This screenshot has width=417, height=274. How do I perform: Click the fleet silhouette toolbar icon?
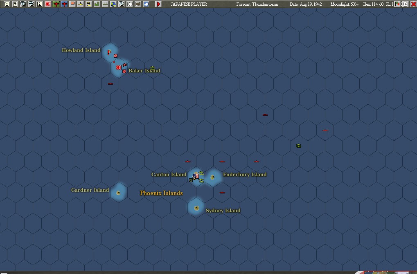105,4
